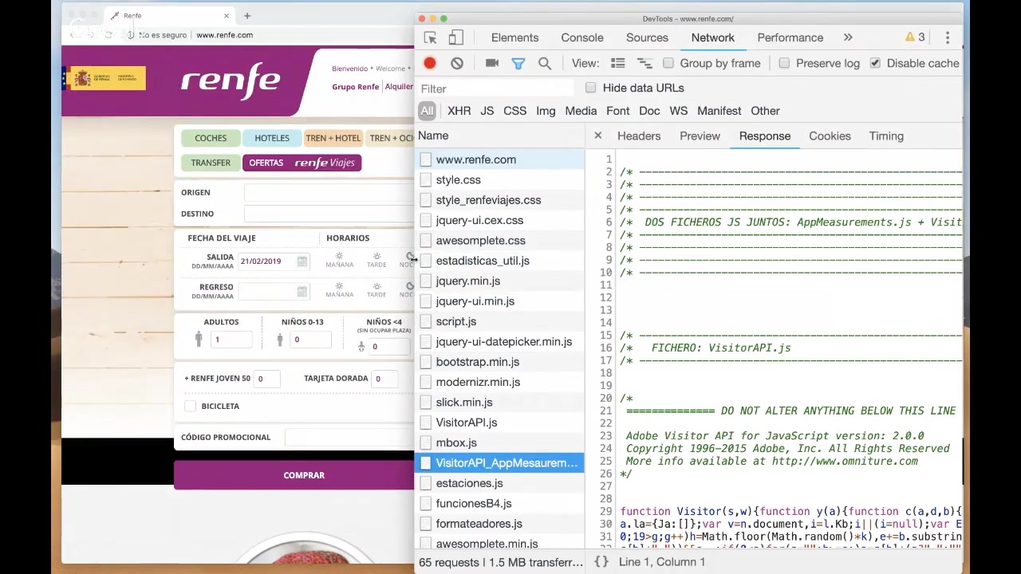1021x574 pixels.
Task: Select the www.renfe.com request row
Action: coord(499,159)
